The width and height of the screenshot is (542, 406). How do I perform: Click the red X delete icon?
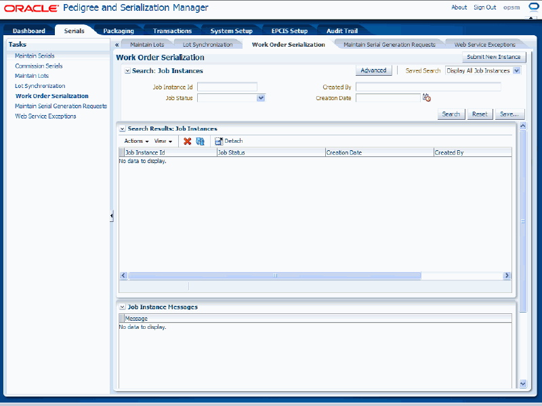point(188,141)
